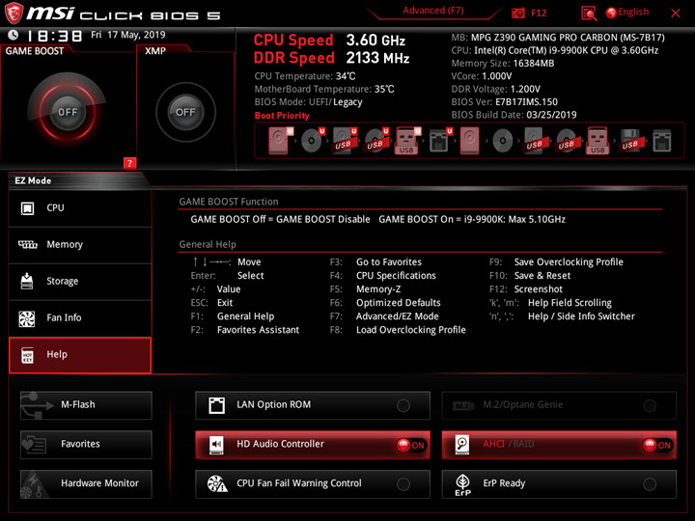Viewport: 695px width, 521px height.
Task: Click the F10 Save & Reset help entry
Action: (x=530, y=276)
